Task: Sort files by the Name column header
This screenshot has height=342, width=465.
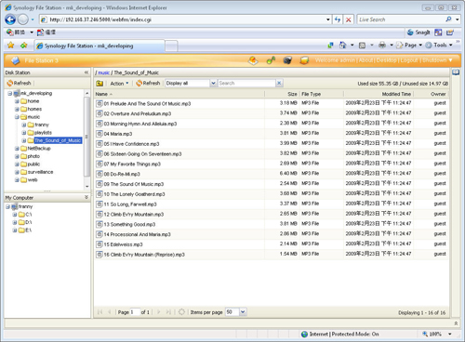Action: point(179,94)
